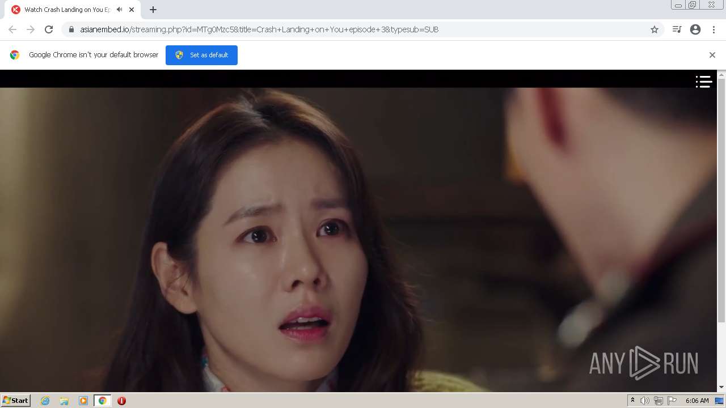Open the Chrome three-dot menu
The width and height of the screenshot is (726, 408).
click(714, 29)
